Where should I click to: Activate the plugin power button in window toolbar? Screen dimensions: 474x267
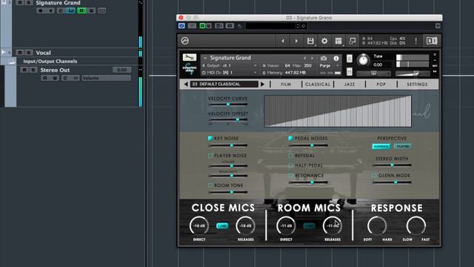click(181, 26)
